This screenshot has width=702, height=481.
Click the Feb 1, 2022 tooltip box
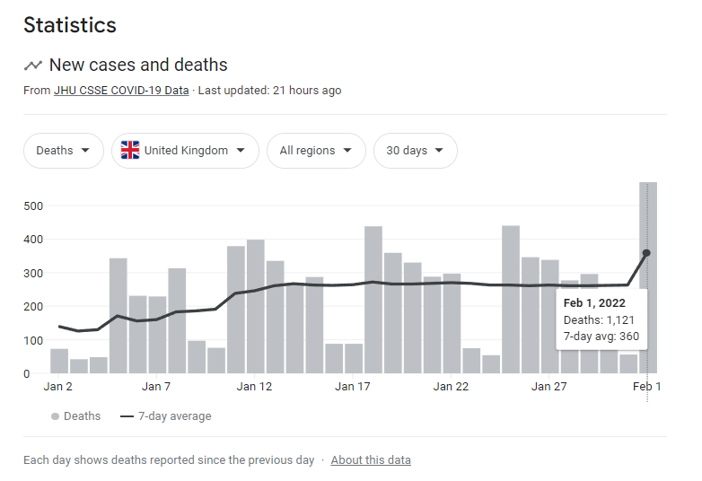tap(602, 319)
